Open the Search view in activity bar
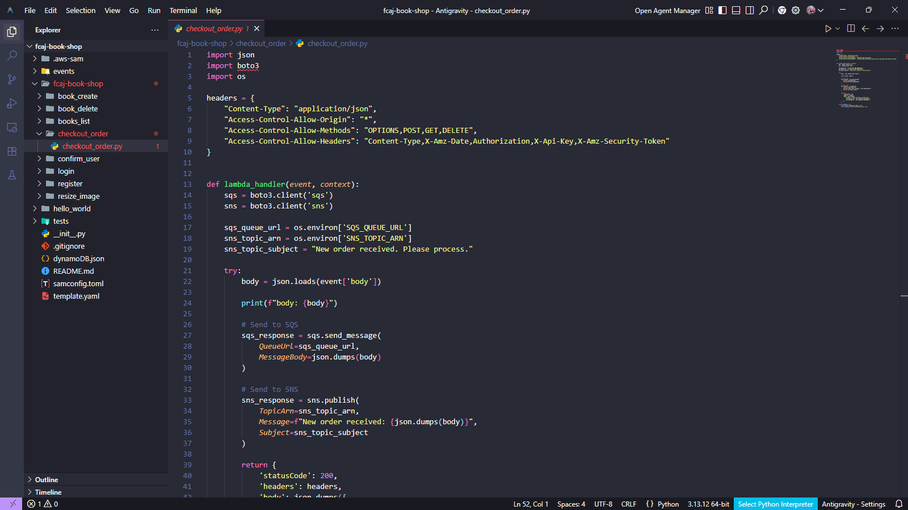Image resolution: width=908 pixels, height=510 pixels. coord(12,56)
